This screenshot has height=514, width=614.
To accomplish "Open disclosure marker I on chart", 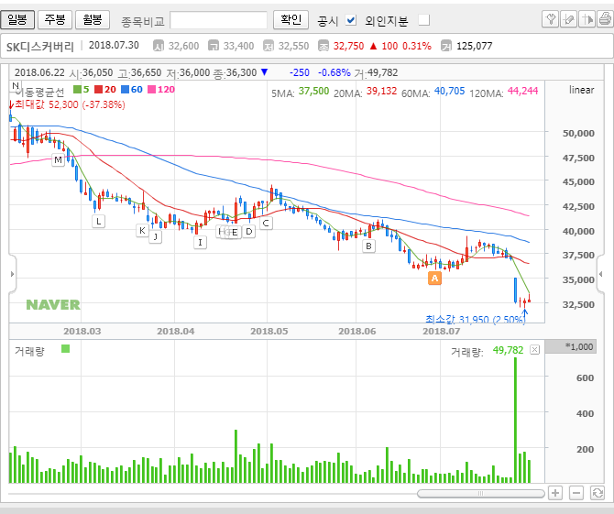I will [200, 242].
